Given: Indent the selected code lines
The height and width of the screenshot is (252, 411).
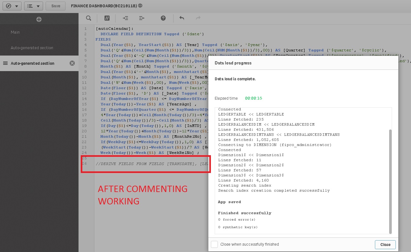Looking at the screenshot, I should (x=126, y=18).
